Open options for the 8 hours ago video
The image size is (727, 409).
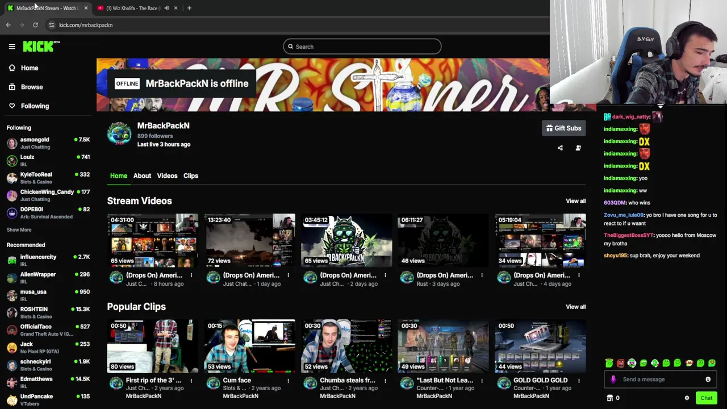click(x=191, y=276)
